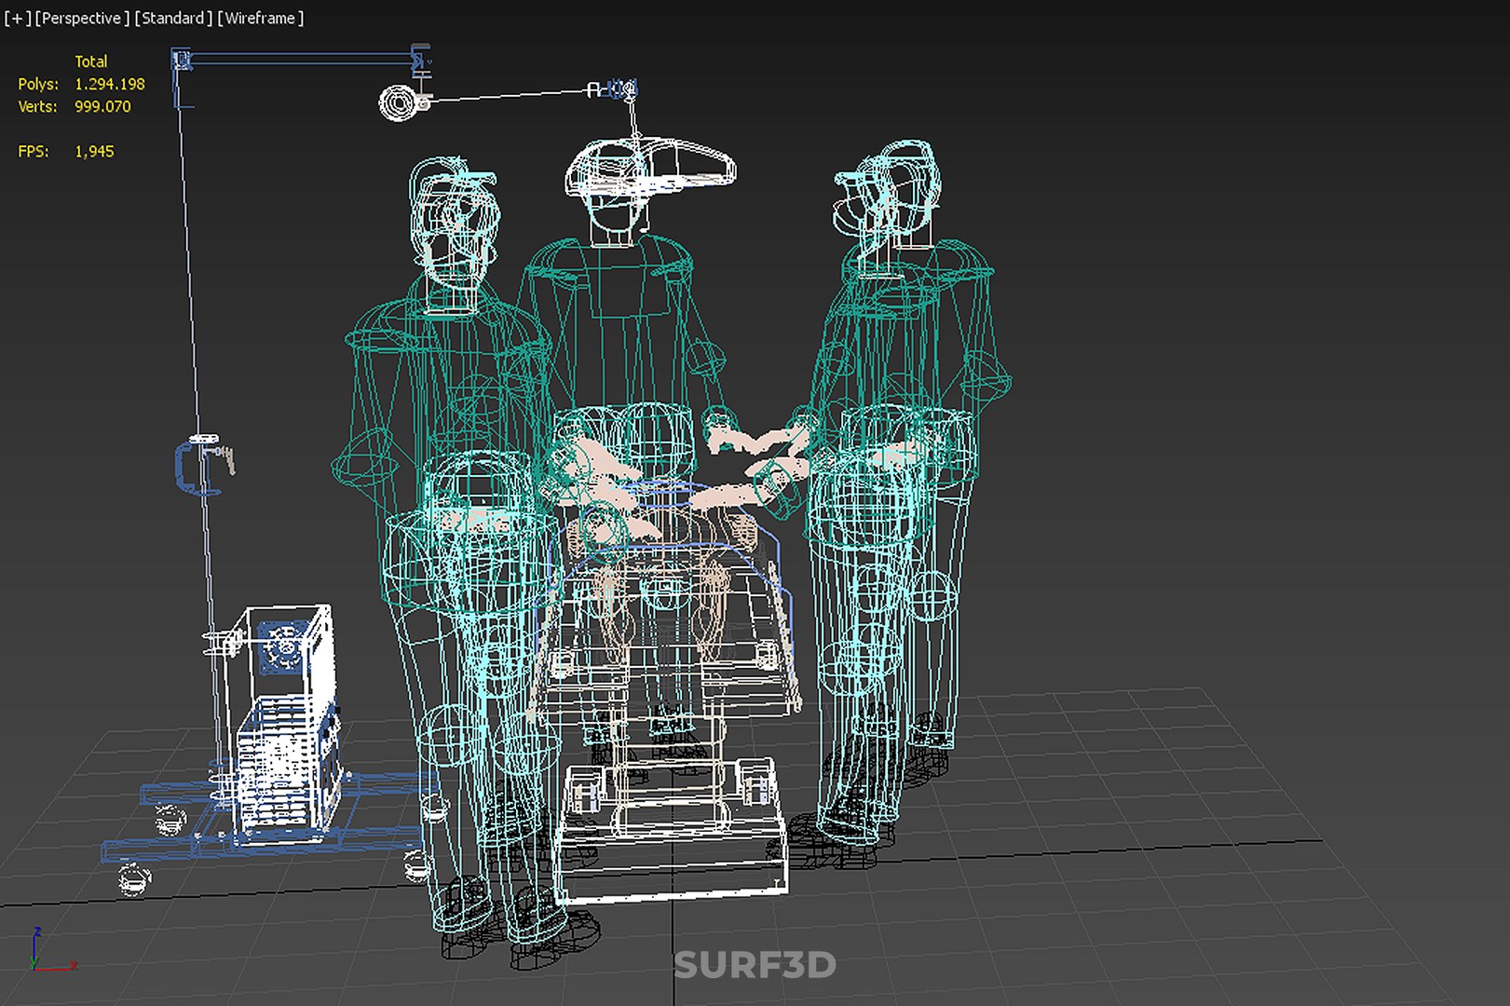This screenshot has width=1510, height=1006.
Task: Open the [Standard] shading quality menu
Action: coord(173,18)
